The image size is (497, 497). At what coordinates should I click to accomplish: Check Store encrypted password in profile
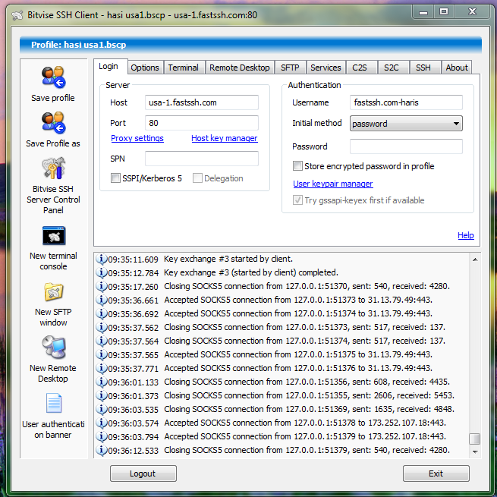coord(298,166)
